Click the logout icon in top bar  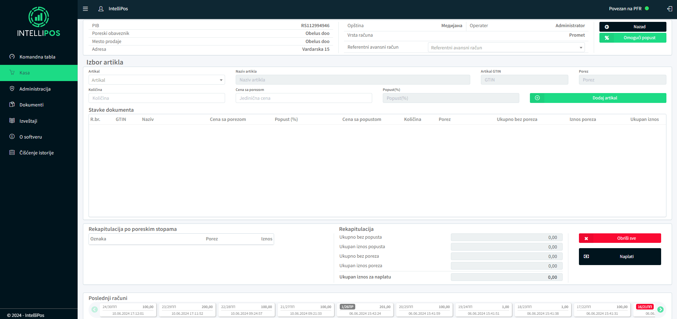[669, 9]
